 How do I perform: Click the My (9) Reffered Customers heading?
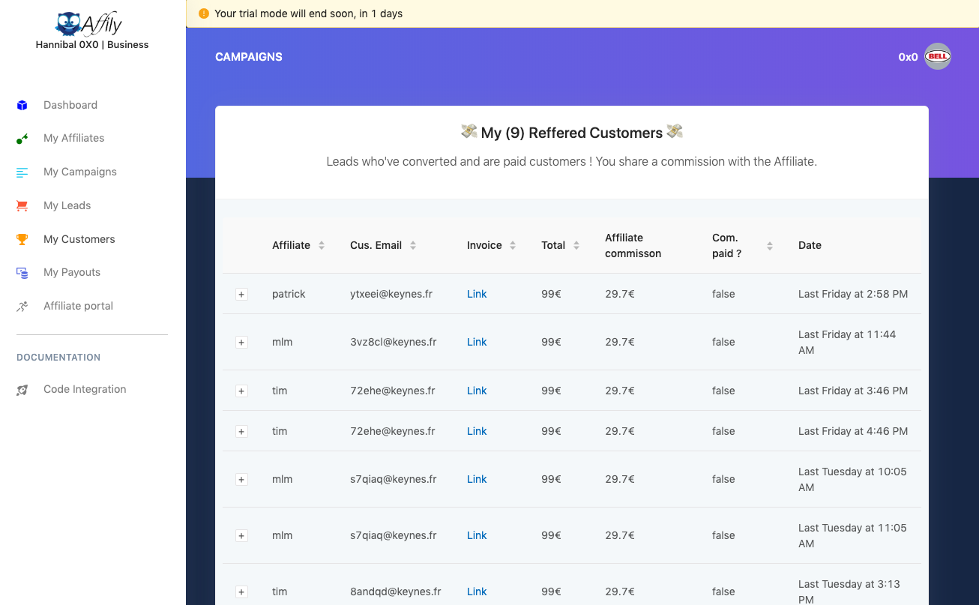tap(572, 133)
